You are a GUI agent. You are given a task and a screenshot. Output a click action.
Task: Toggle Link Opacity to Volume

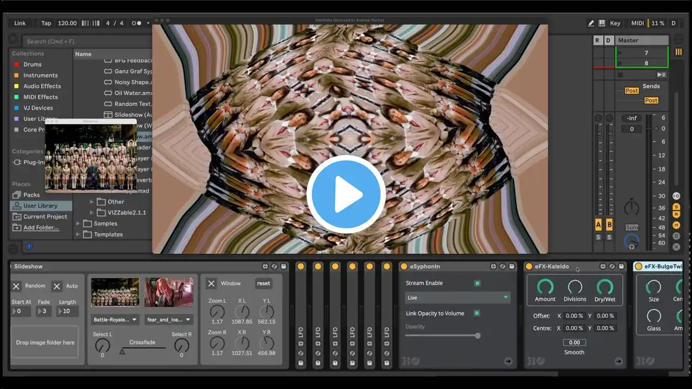477,313
